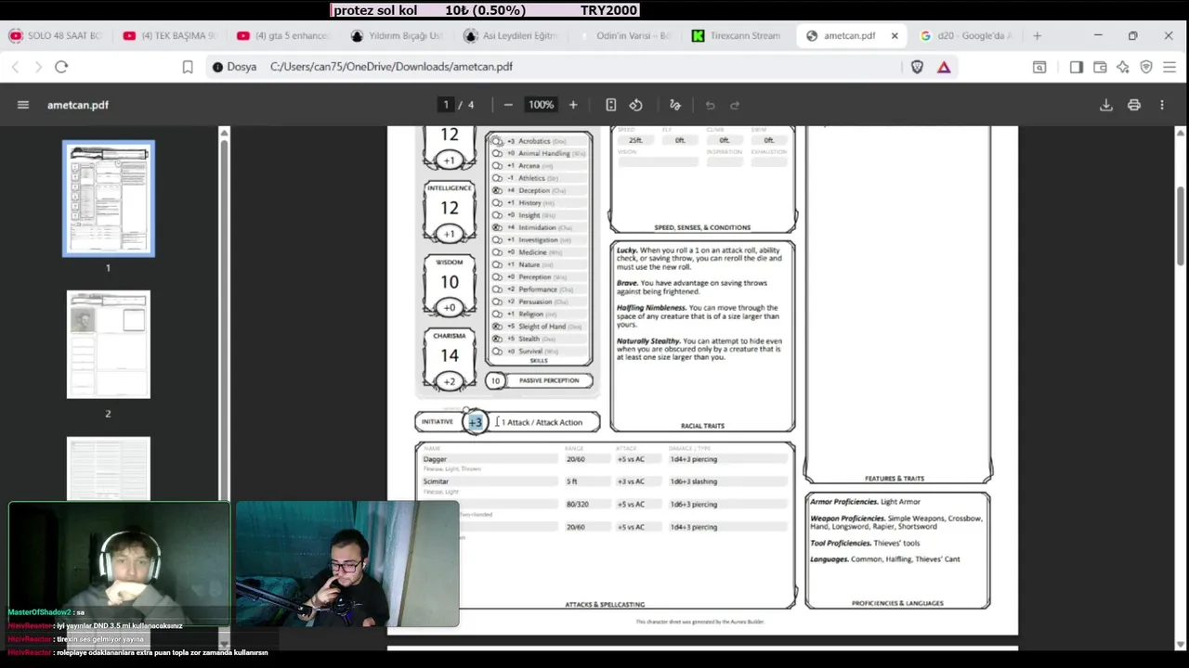Bookmark this page

pos(188,67)
